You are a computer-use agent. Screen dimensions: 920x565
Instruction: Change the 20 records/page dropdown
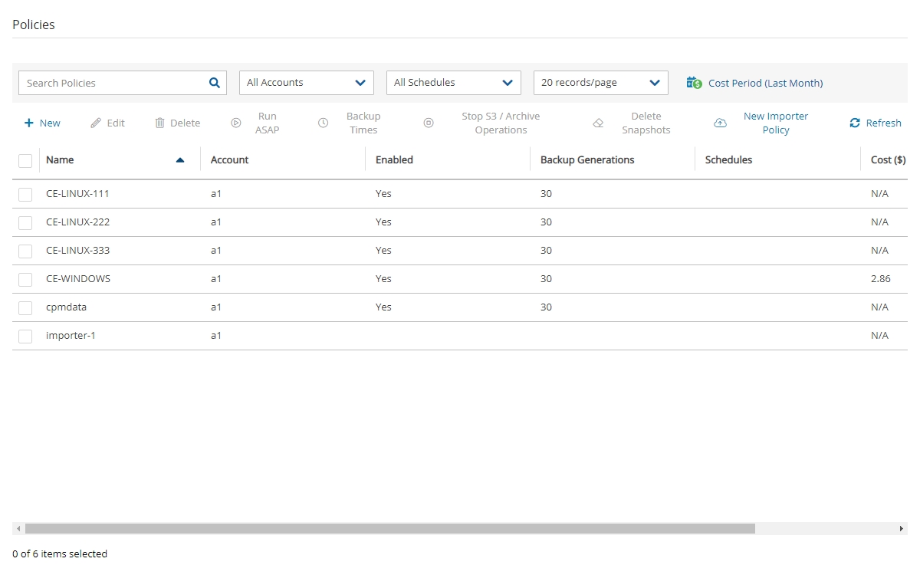point(600,83)
